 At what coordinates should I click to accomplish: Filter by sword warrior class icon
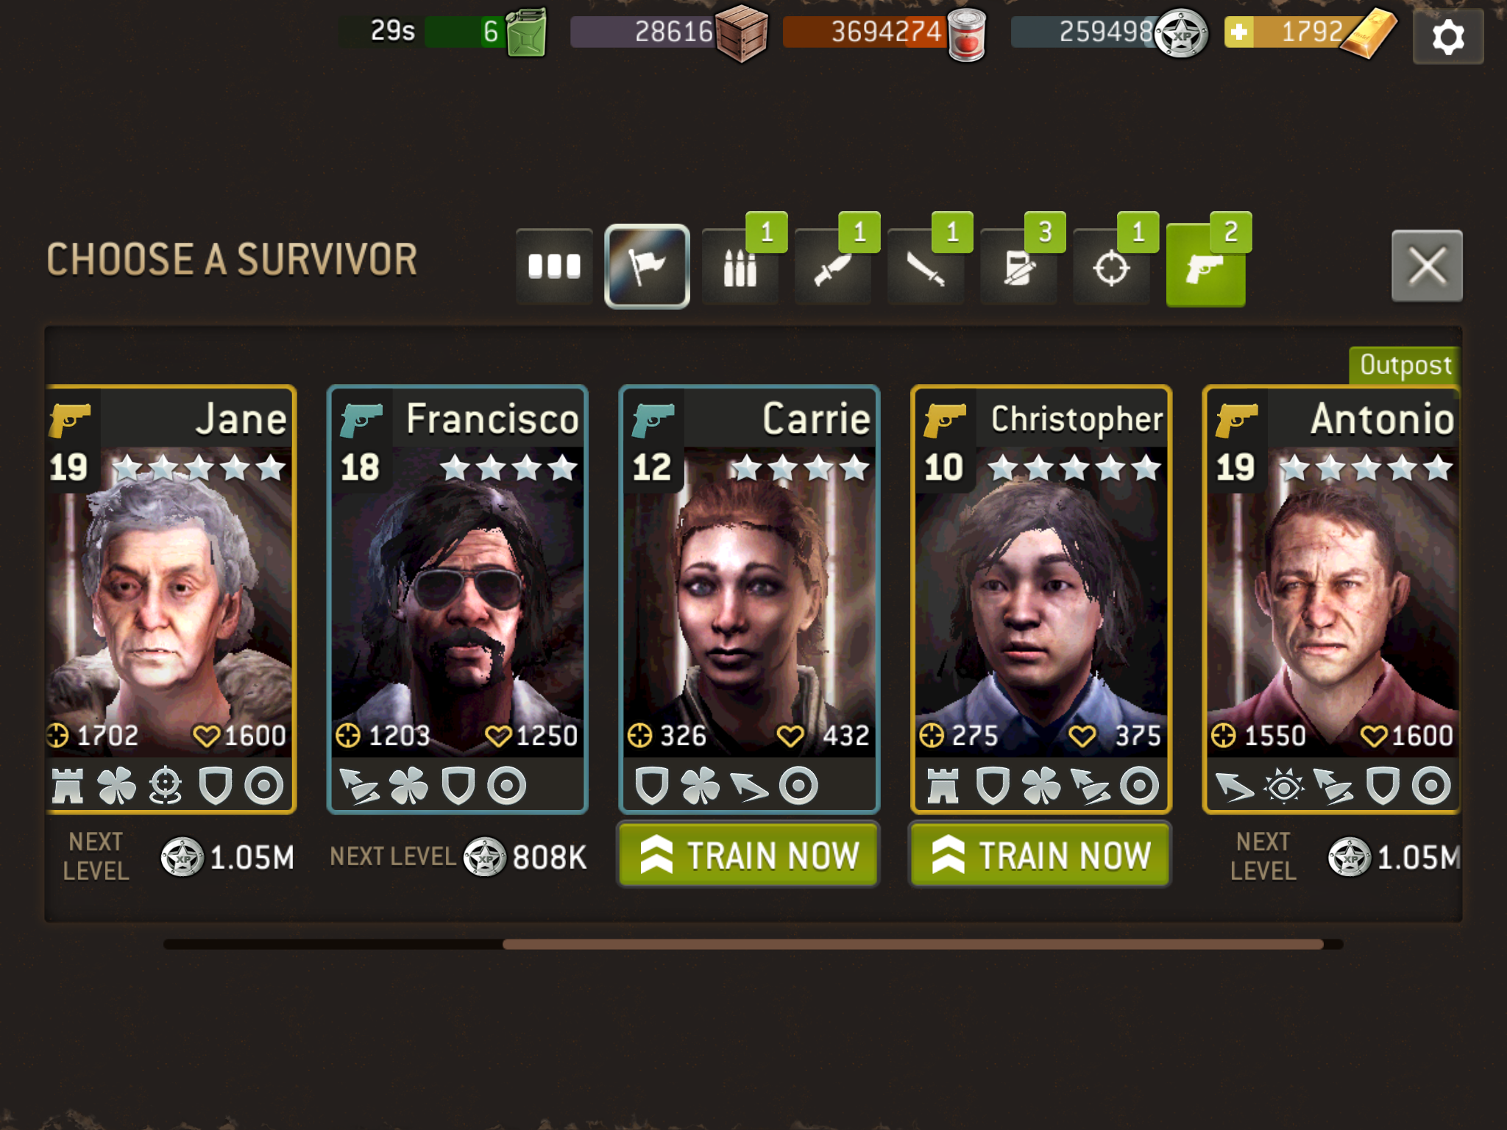point(926,266)
